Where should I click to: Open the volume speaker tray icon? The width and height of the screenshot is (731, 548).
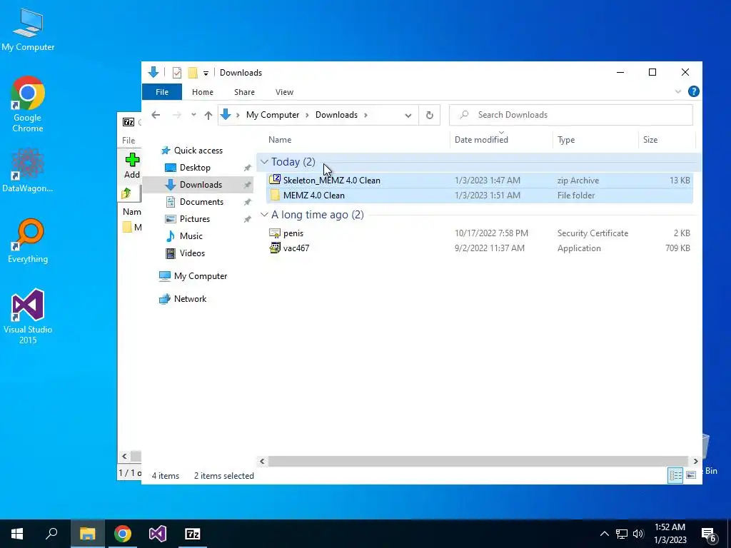coord(638,534)
